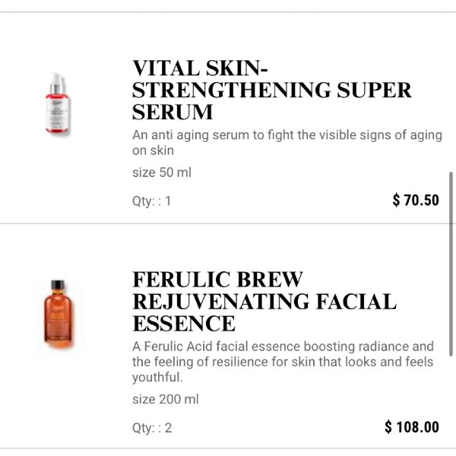
Task: Open Ferulic Brew Rejuvenating Facial Essence title
Action: click(x=264, y=302)
